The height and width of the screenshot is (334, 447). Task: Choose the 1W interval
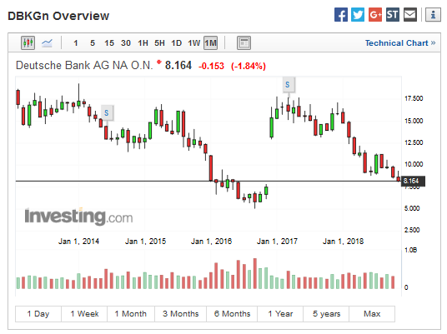point(193,43)
